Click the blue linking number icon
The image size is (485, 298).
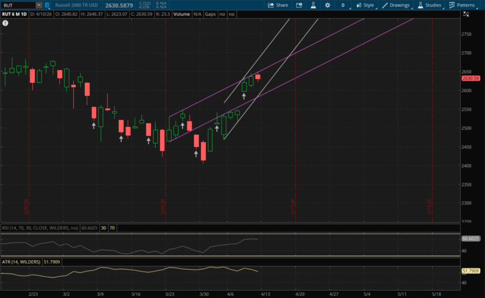coord(47,5)
